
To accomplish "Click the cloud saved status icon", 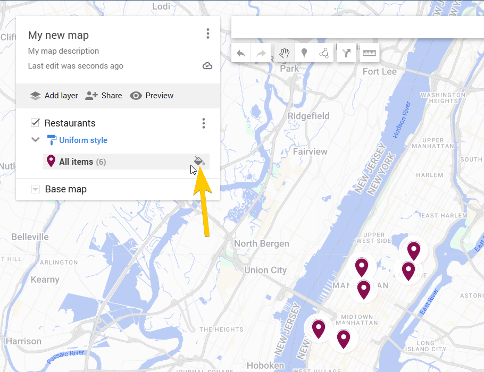I will (x=207, y=66).
